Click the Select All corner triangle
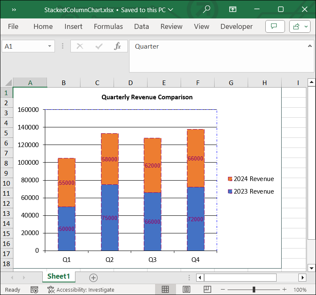 point(8,83)
